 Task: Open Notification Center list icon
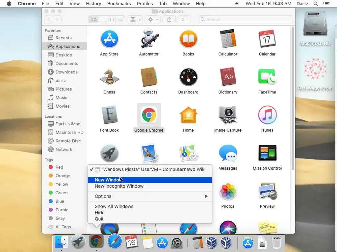tap(326, 4)
